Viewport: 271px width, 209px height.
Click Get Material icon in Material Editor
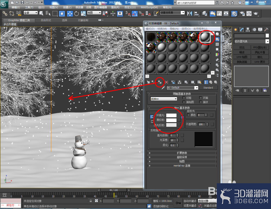point(148,82)
